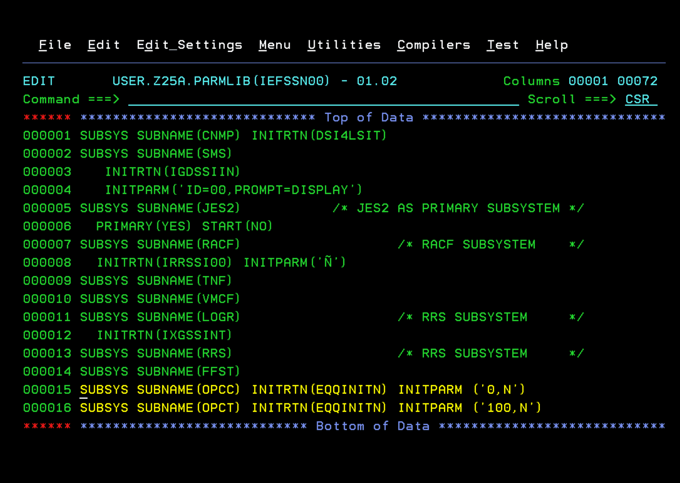This screenshot has height=483, width=680.
Task: Open the File menu
Action: 55,45
